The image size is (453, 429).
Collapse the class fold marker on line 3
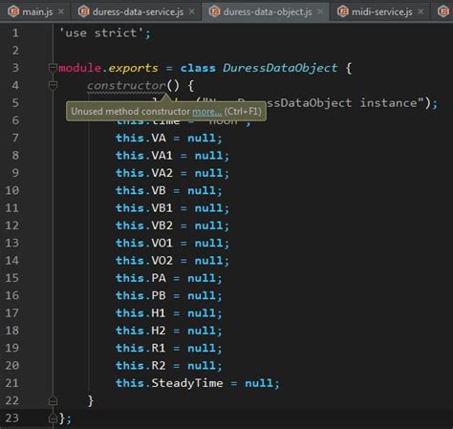point(53,68)
